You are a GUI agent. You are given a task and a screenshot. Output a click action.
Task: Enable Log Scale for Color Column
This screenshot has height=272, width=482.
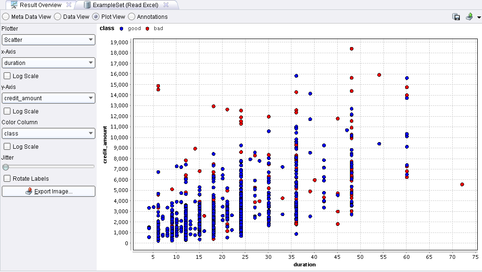pos(7,146)
